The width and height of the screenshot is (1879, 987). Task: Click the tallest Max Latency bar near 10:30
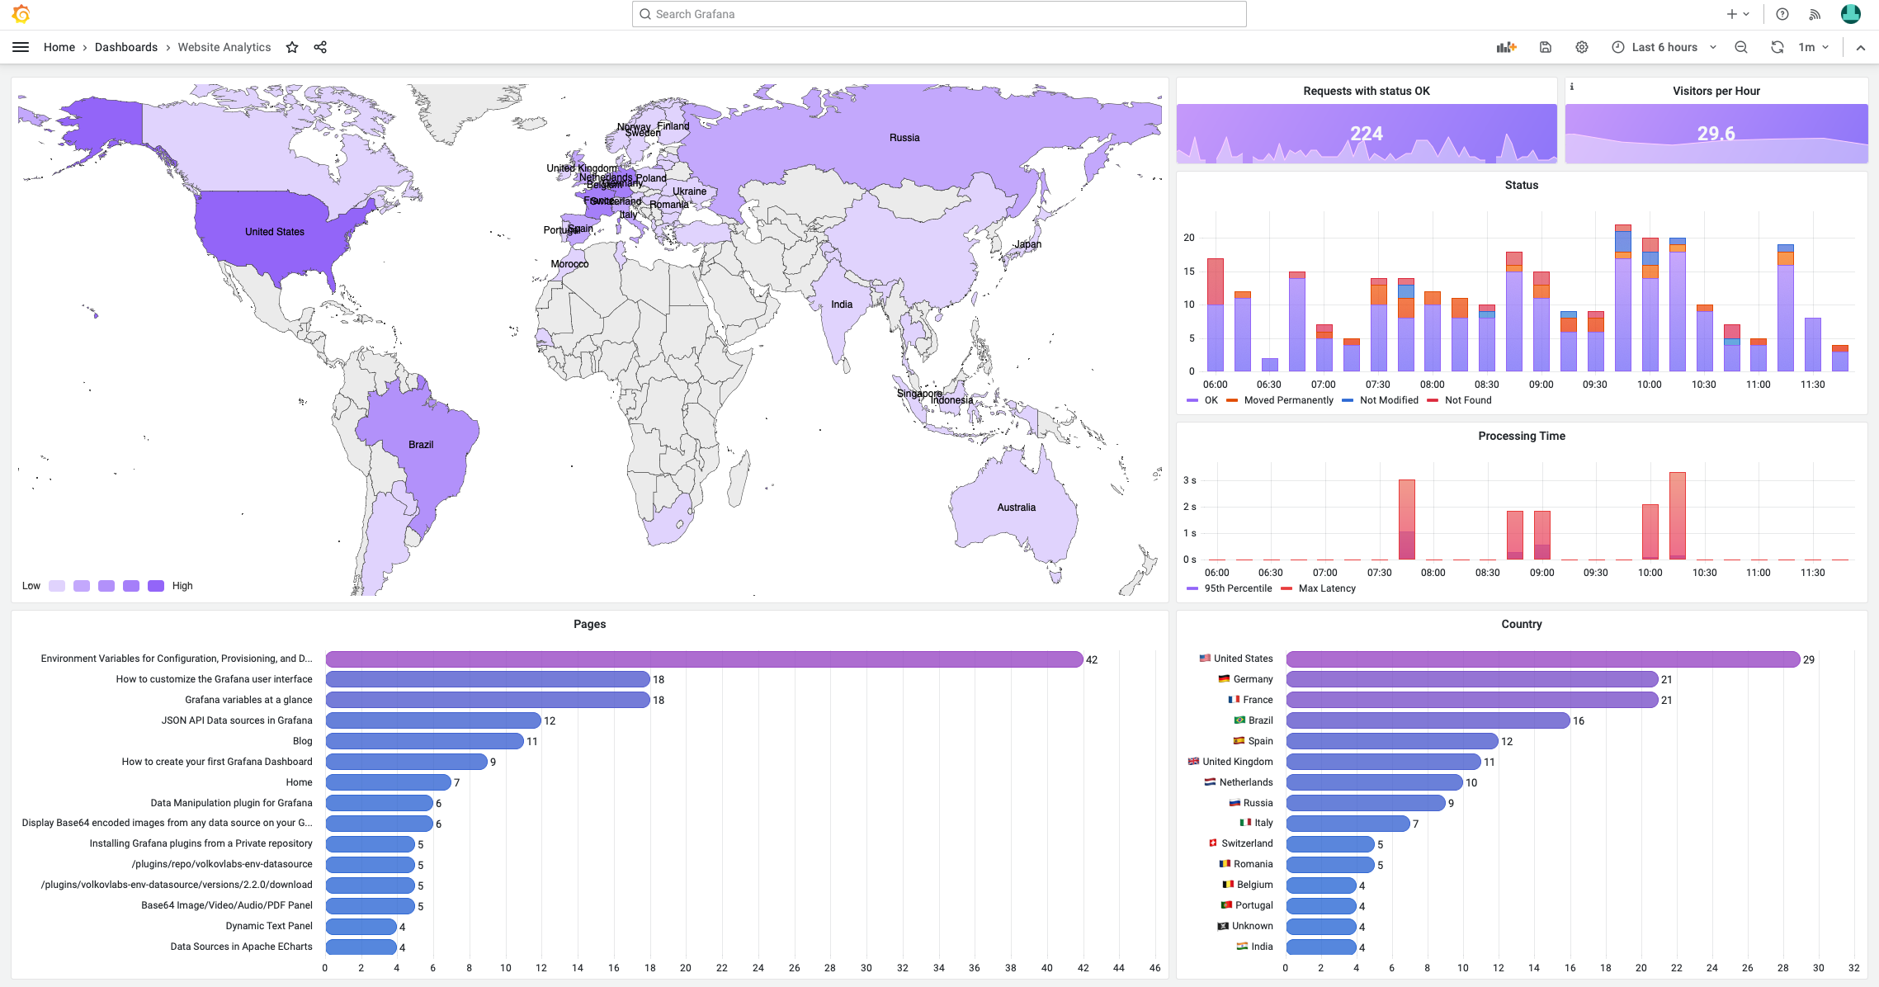pyautogui.click(x=1678, y=516)
